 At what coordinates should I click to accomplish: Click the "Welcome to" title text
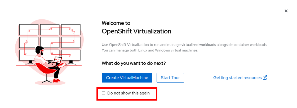pyautogui.click(x=116, y=23)
